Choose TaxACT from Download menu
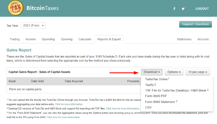This screenshot has height=124, width=217. [x=151, y=85]
